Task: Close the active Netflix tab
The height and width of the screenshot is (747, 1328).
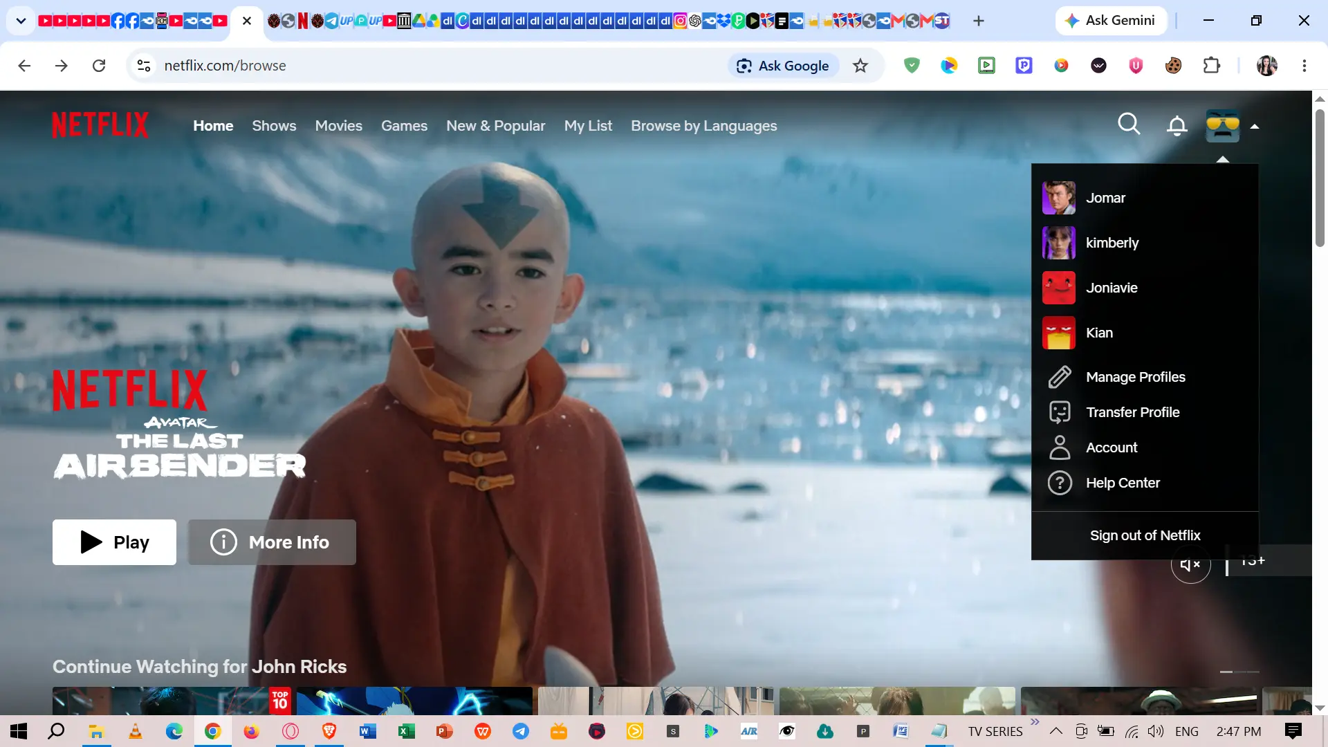Action: coord(246,21)
